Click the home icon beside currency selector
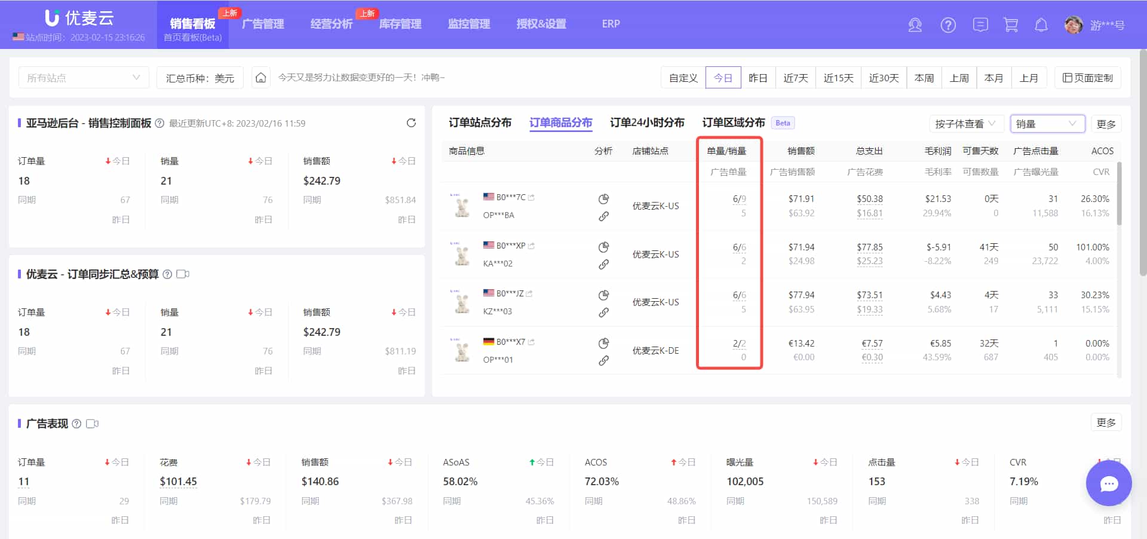The width and height of the screenshot is (1147, 539). (x=260, y=78)
